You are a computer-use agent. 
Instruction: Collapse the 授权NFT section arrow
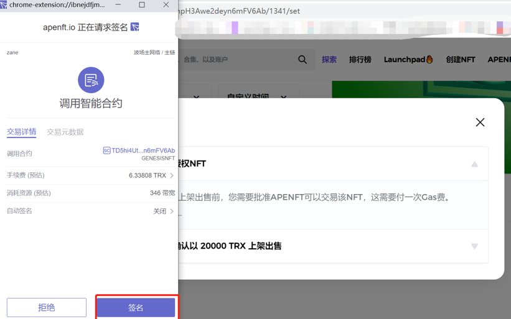click(x=474, y=164)
